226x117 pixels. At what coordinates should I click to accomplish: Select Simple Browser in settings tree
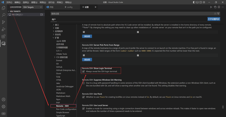pos(63,112)
